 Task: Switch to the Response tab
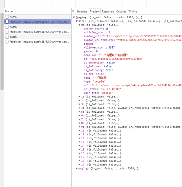tap(108, 12)
